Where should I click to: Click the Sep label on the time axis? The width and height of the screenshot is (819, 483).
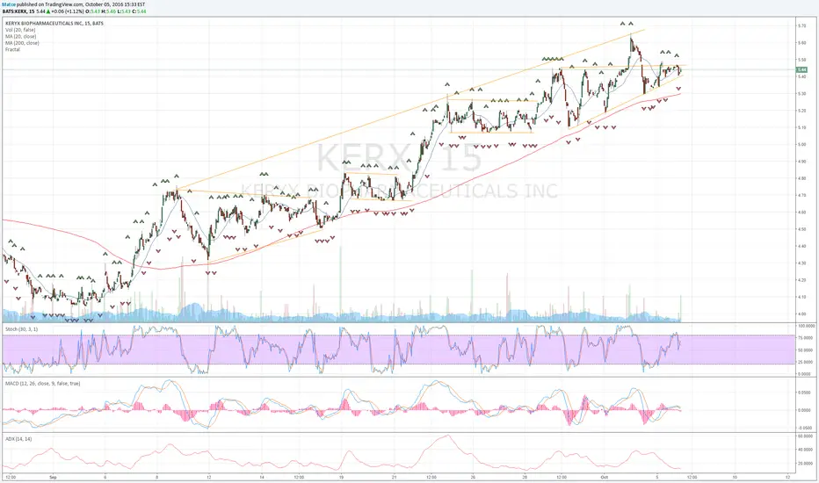coord(52,477)
